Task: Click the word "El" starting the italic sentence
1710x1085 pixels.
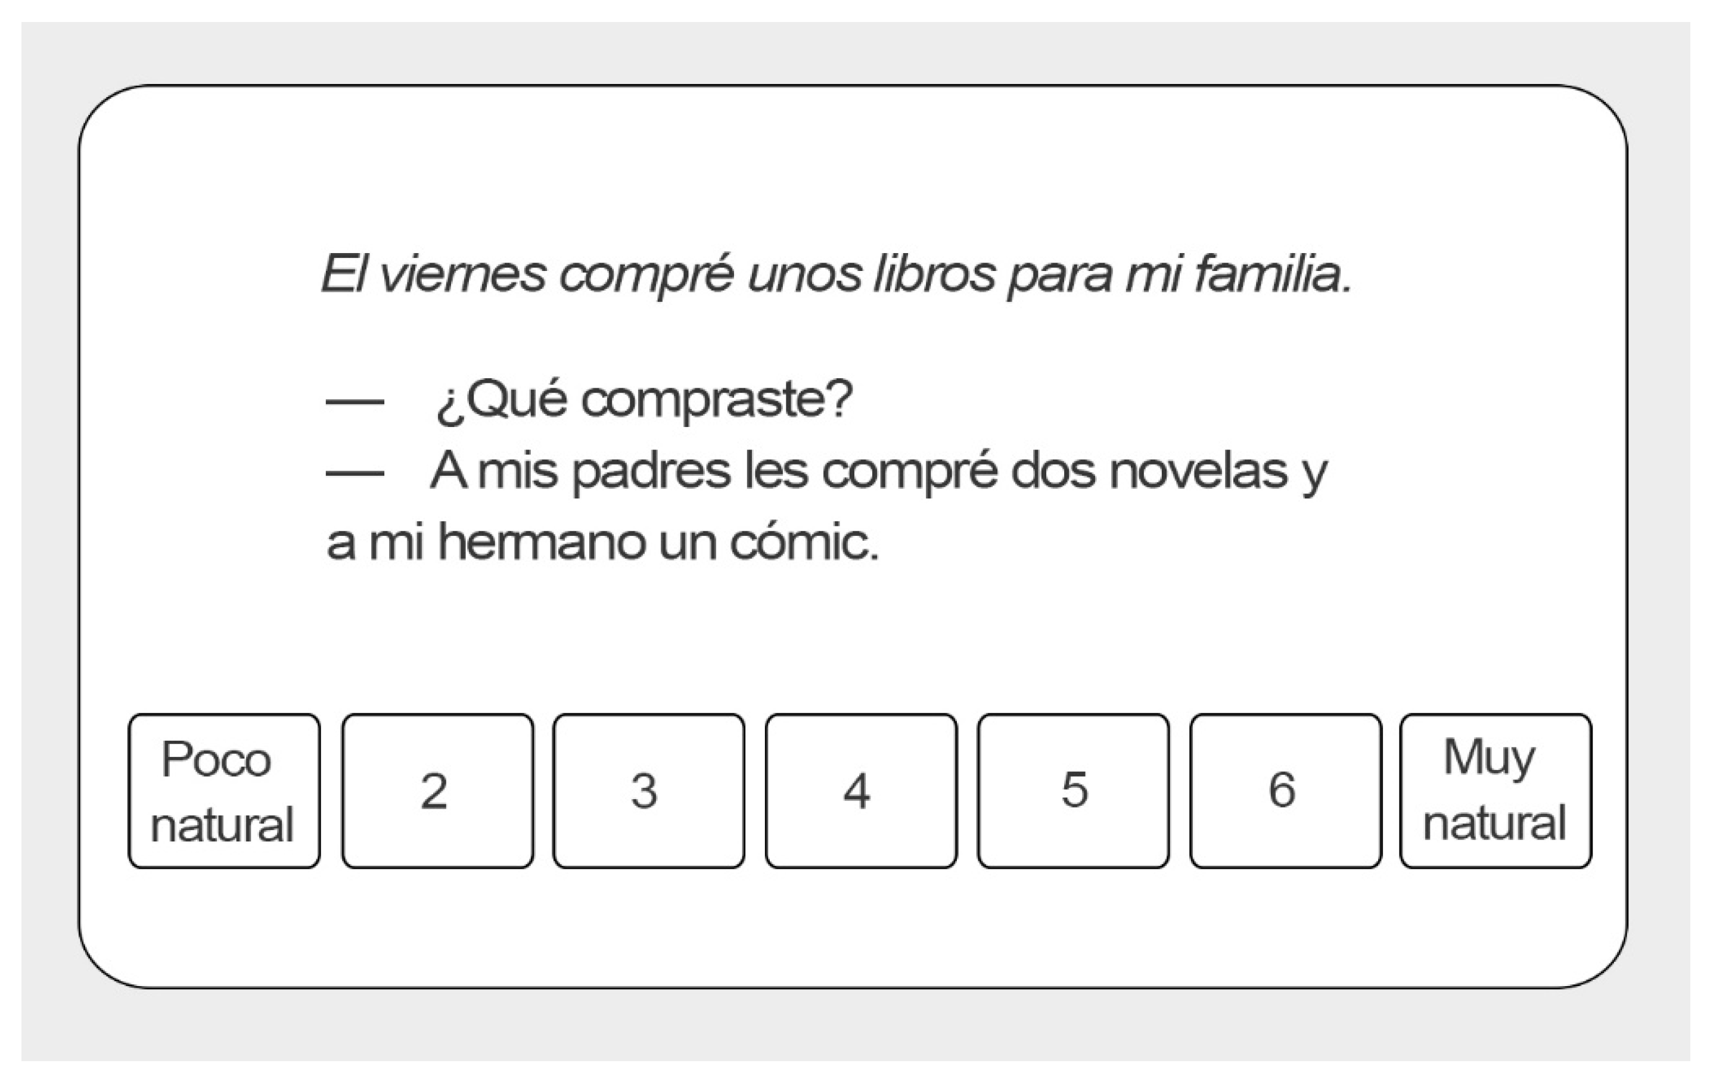Action: click(x=341, y=274)
